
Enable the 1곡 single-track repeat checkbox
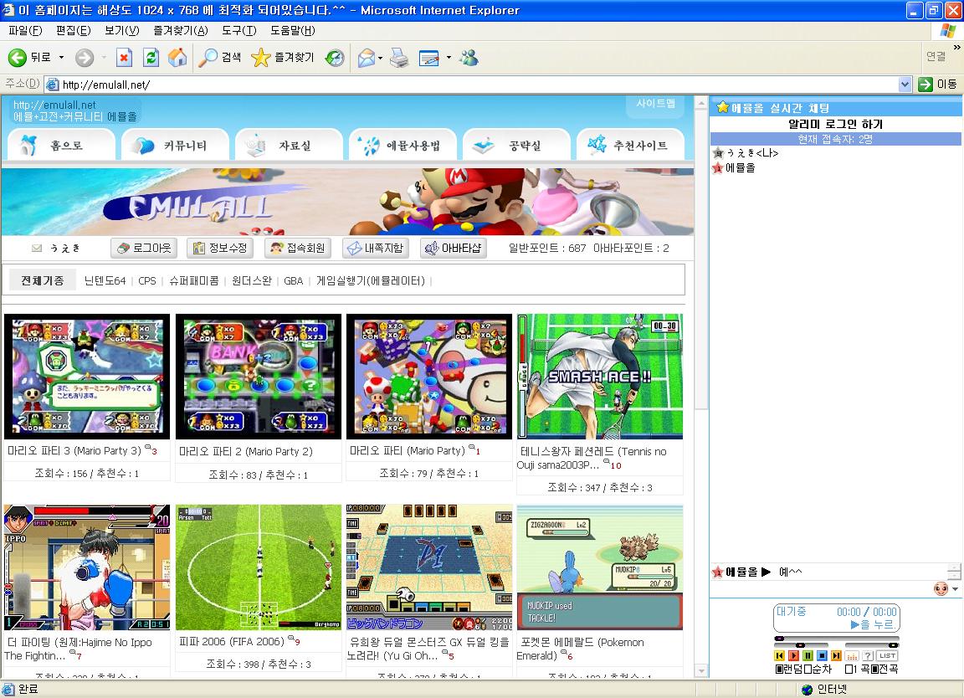pos(849,669)
